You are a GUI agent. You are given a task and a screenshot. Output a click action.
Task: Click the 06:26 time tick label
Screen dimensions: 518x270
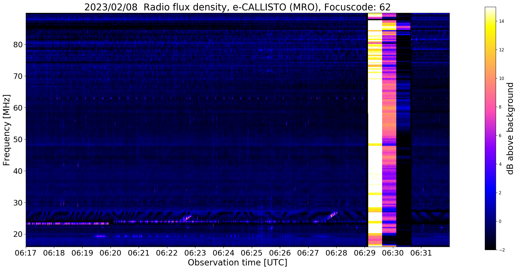(x=280, y=253)
